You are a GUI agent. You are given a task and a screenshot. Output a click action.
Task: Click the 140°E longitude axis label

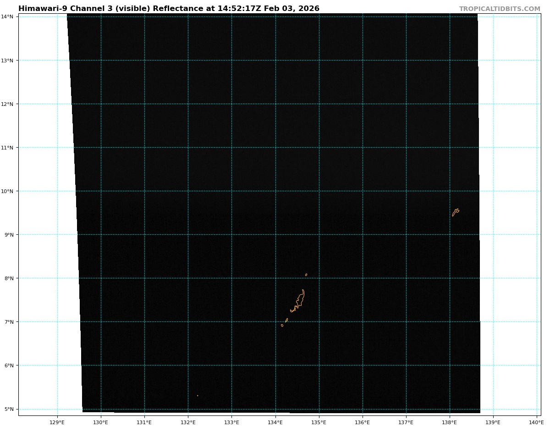(536, 422)
